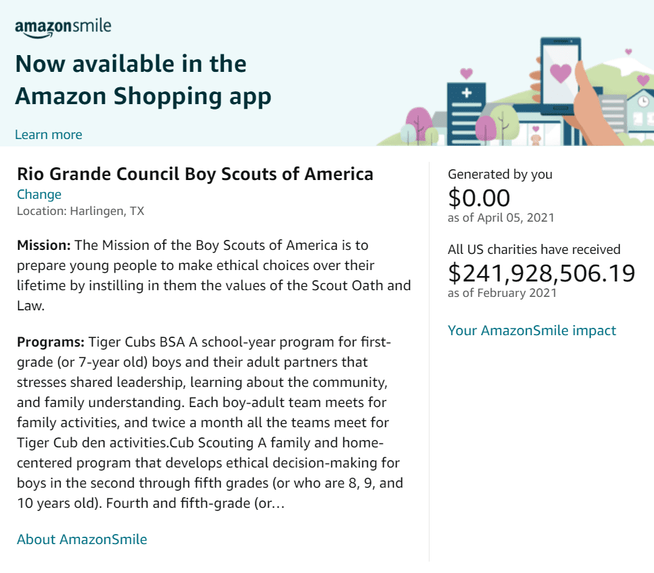Click the amazonsmile logo

tap(63, 28)
